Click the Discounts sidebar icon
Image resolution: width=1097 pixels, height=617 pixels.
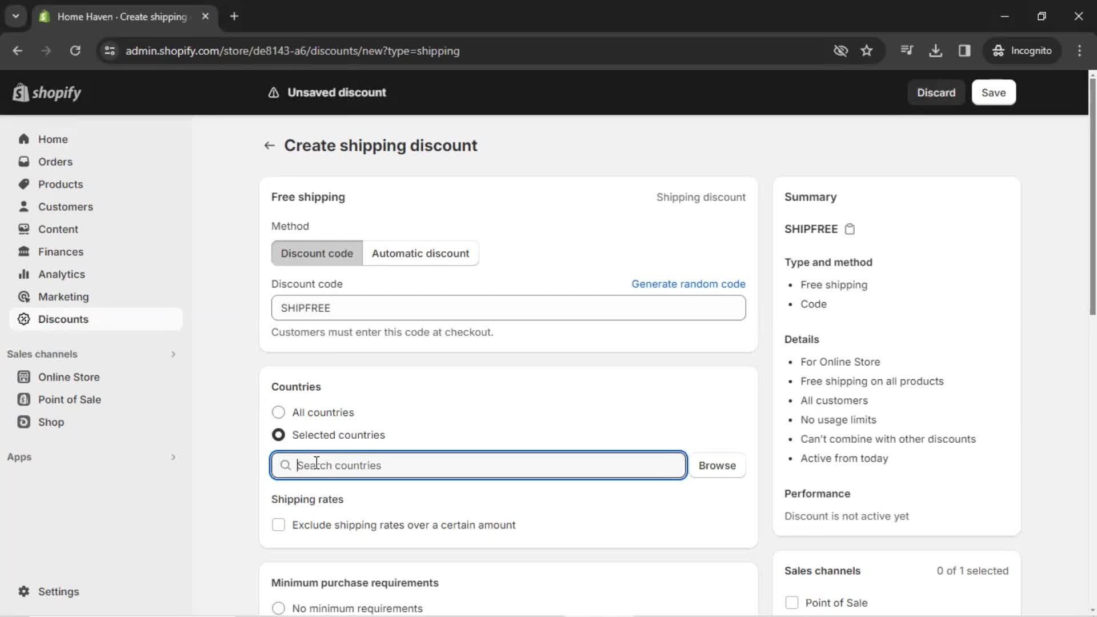pos(23,319)
